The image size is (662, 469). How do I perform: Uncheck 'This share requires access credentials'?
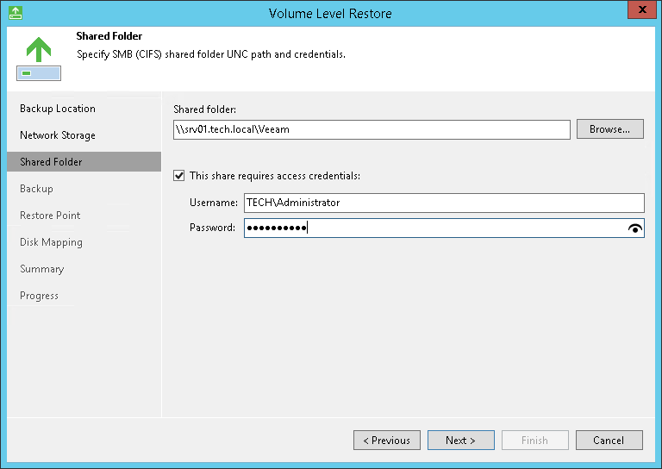[x=179, y=176]
